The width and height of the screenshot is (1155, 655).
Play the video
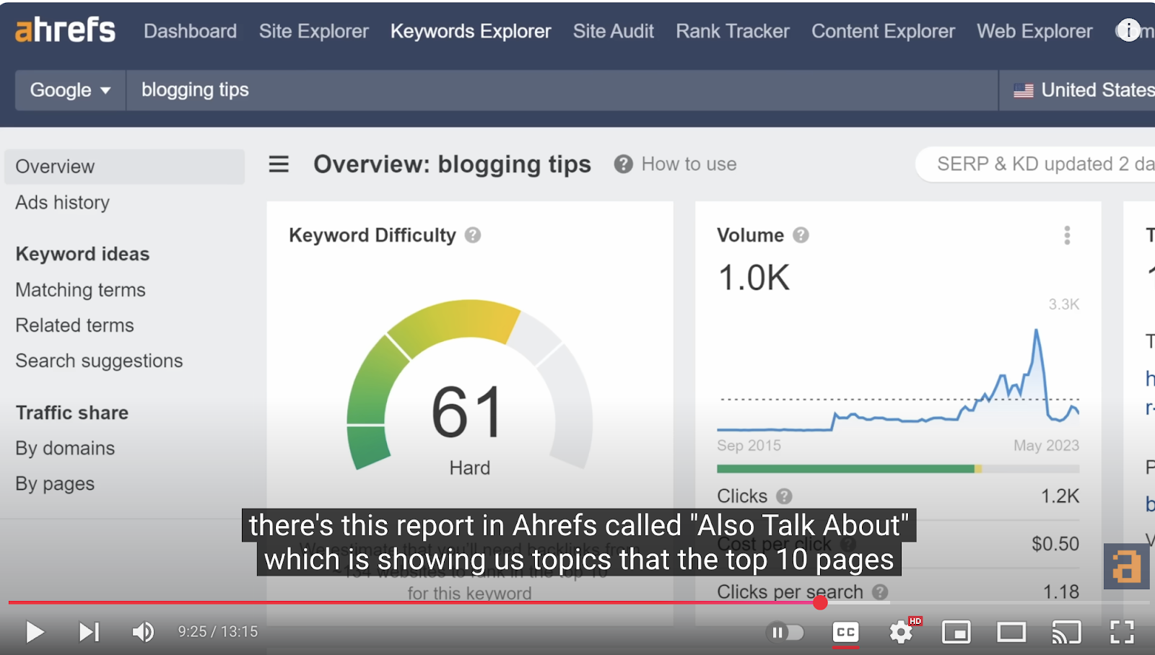(x=34, y=632)
